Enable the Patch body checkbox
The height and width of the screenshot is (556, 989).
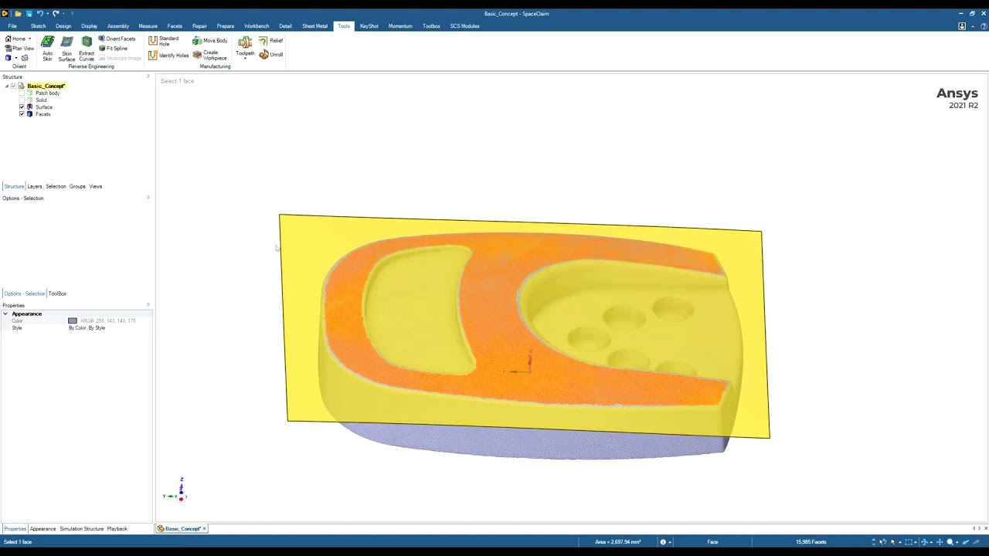pyautogui.click(x=22, y=93)
